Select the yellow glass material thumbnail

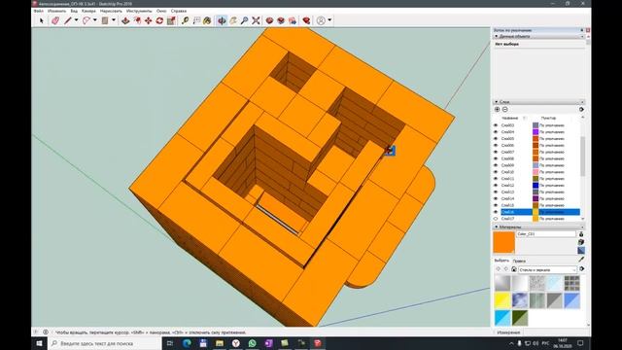coord(502,300)
